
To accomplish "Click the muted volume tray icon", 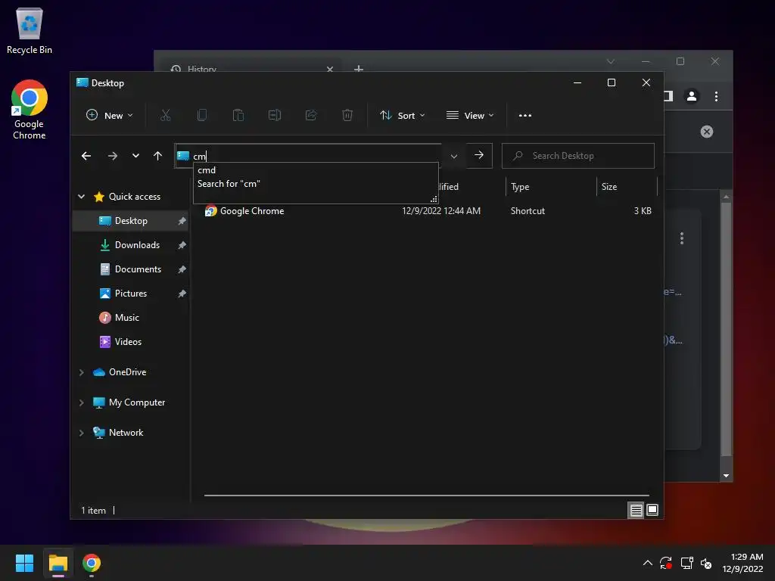I will click(706, 563).
